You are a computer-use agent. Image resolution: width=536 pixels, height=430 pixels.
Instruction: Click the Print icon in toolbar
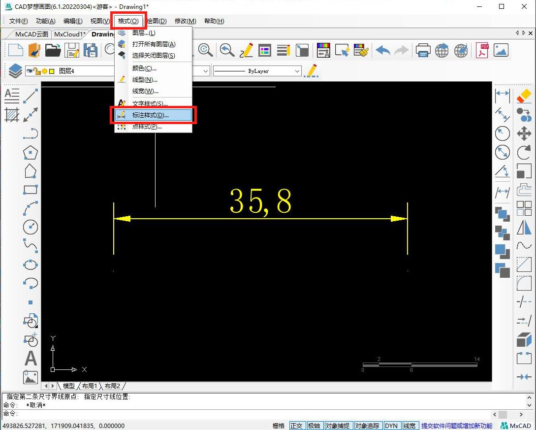pos(423,50)
